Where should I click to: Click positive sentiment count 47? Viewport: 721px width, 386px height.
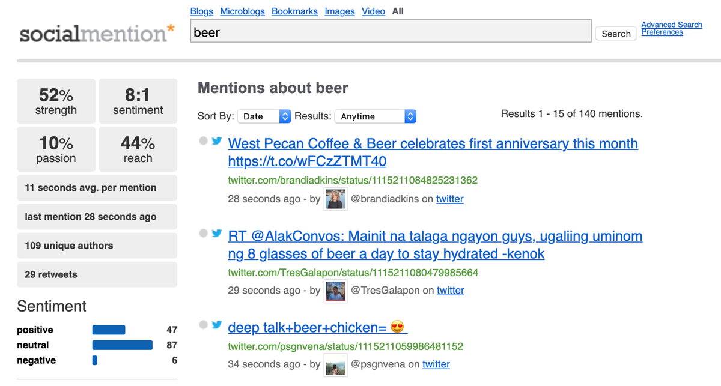pos(172,330)
